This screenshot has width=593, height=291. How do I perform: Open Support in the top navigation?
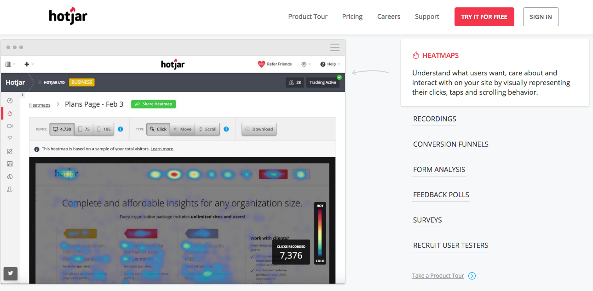click(427, 17)
